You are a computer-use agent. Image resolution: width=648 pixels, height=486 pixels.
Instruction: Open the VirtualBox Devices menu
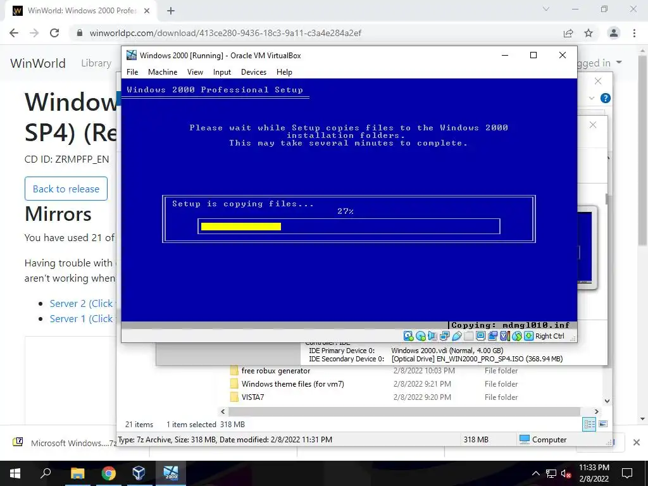pyautogui.click(x=254, y=72)
